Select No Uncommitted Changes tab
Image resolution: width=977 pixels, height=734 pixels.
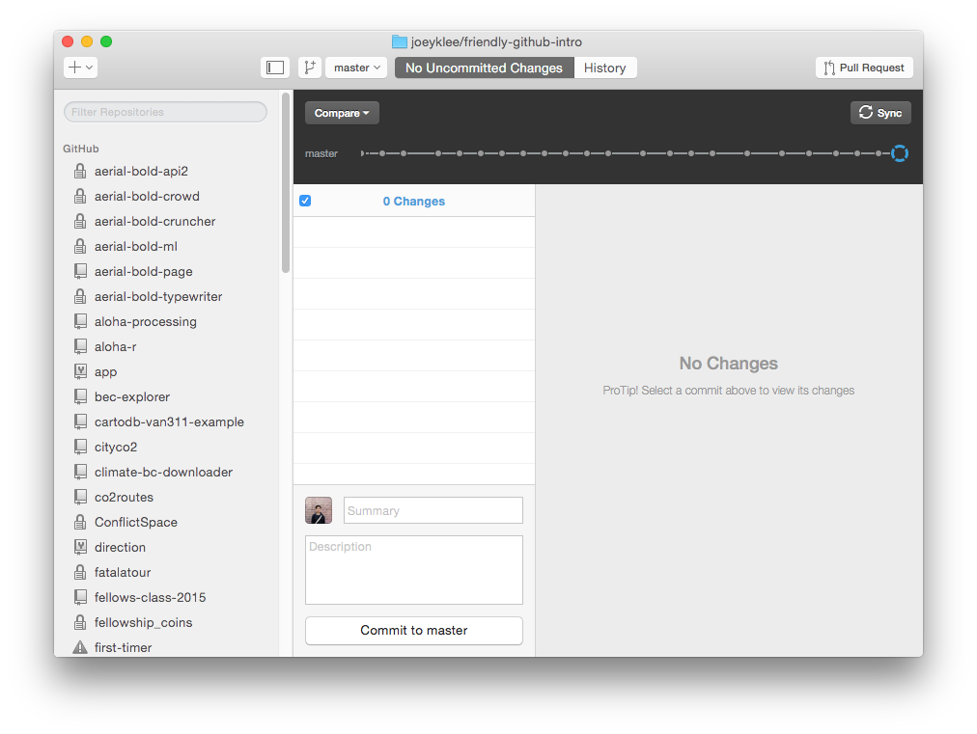coord(484,68)
